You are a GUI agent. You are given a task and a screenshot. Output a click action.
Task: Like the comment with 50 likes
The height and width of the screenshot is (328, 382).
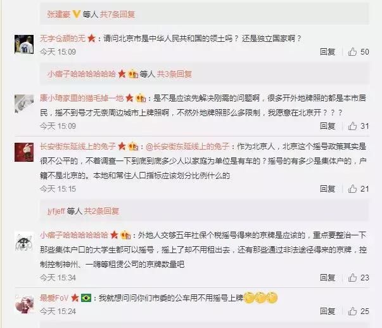click(352, 52)
